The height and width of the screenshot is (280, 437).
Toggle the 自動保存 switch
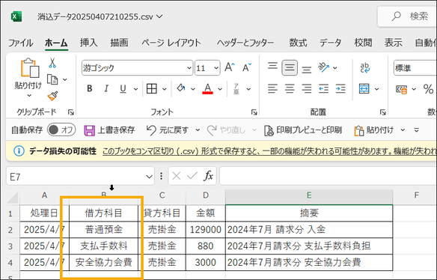pyautogui.click(x=61, y=130)
